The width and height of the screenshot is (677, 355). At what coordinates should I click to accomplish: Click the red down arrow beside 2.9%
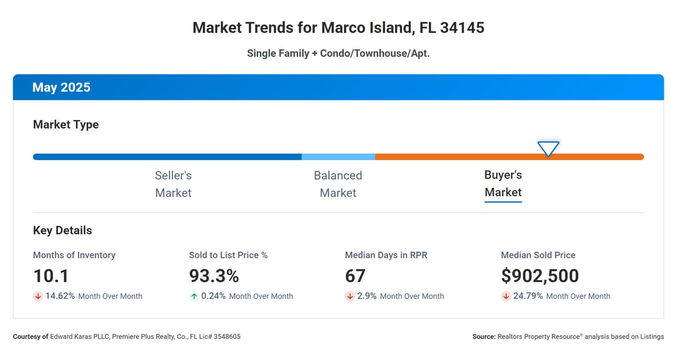point(350,296)
